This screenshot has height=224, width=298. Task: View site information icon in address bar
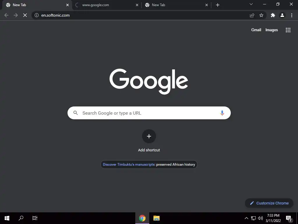pos(37,15)
